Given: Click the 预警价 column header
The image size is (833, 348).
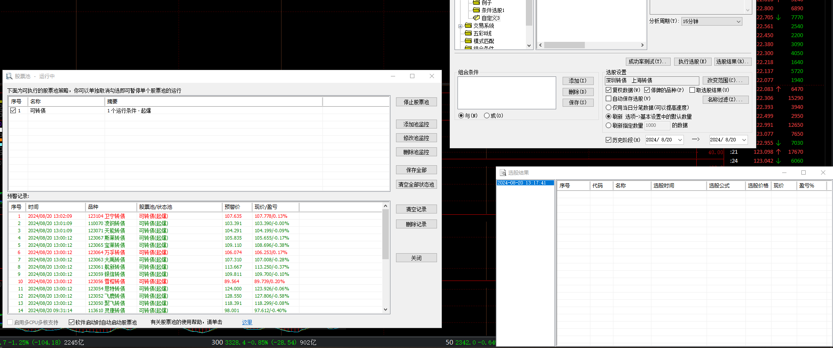Looking at the screenshot, I should (x=237, y=207).
